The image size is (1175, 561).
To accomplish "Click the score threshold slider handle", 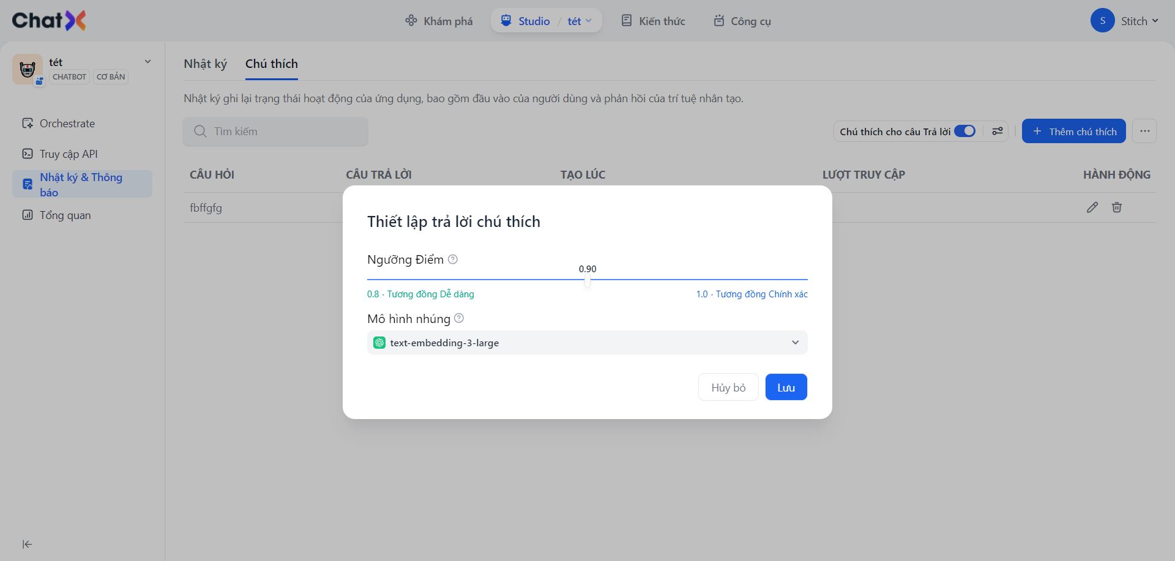I will click(x=587, y=281).
